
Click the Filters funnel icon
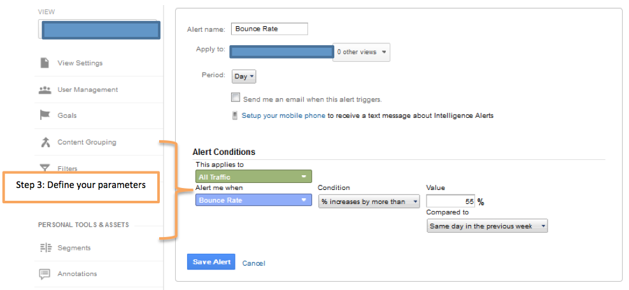pos(45,168)
